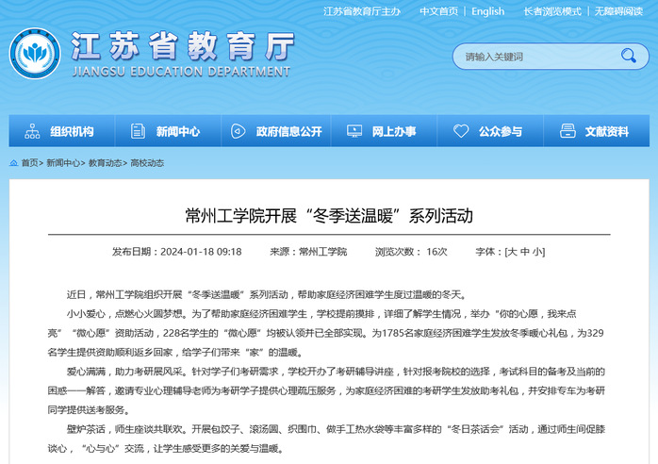Viewport: 658px width, 464px height.
Task: Set font size to 小 (small)
Action: pyautogui.click(x=537, y=252)
